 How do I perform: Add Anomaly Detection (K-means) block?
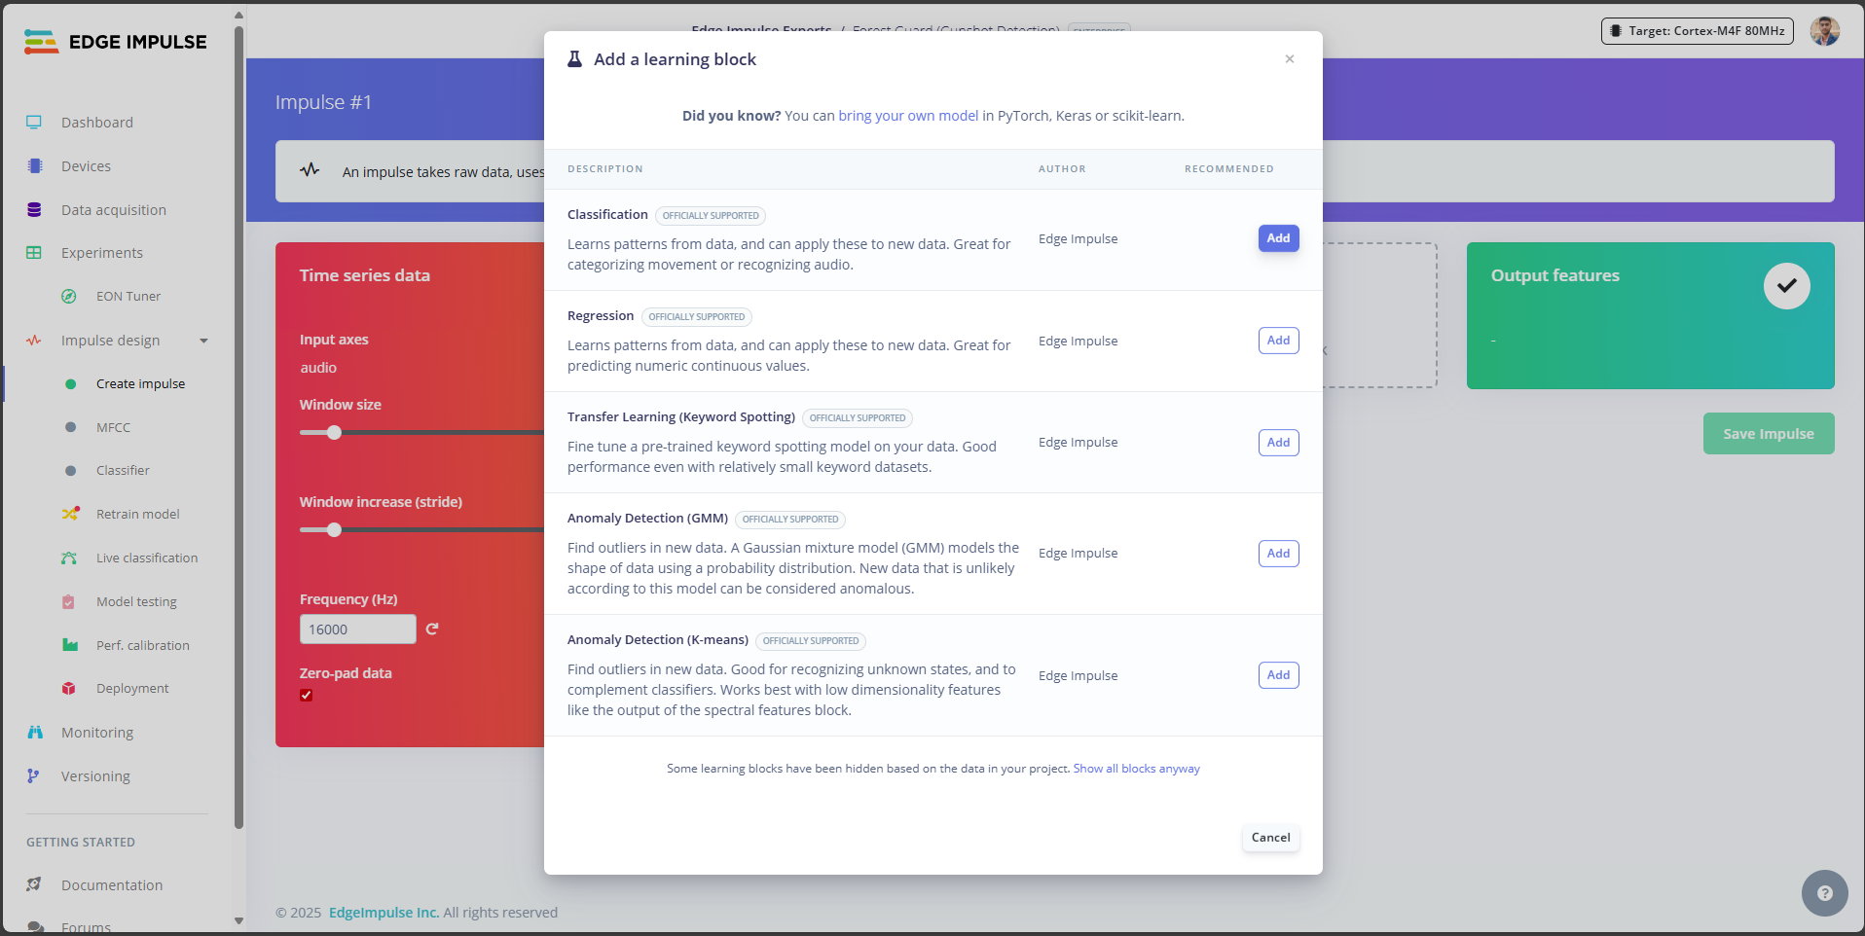click(1278, 675)
